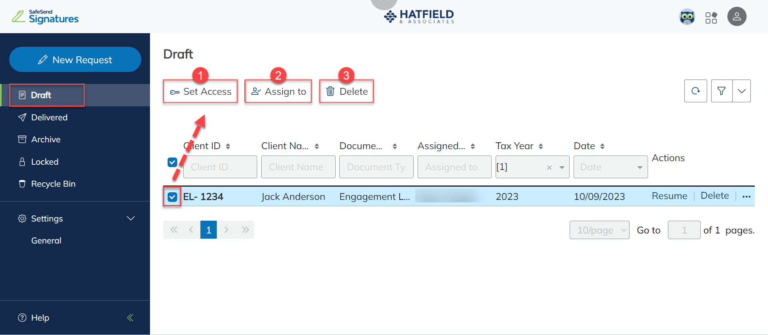The width and height of the screenshot is (768, 335).
Task: Click Resume link for EL-1234
Action: point(669,196)
